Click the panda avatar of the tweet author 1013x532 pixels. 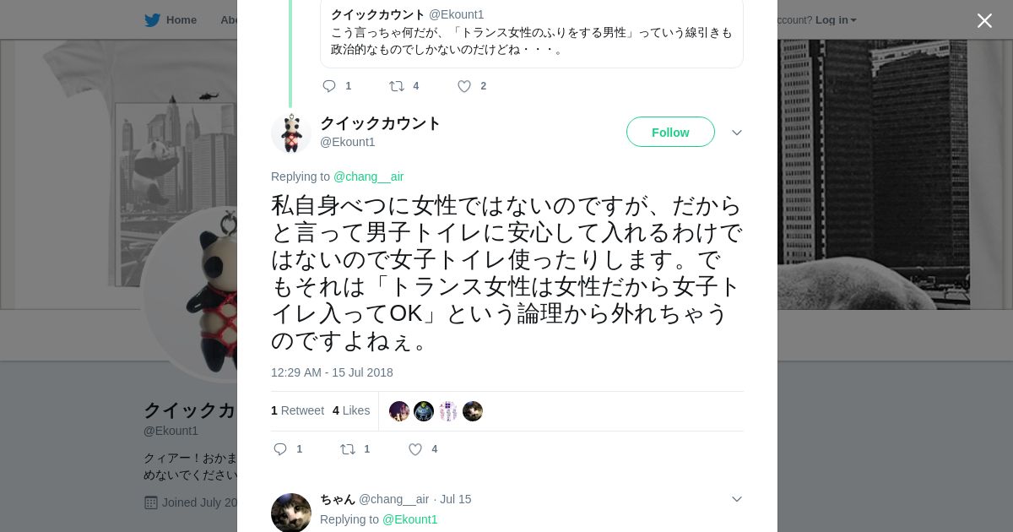pos(291,133)
